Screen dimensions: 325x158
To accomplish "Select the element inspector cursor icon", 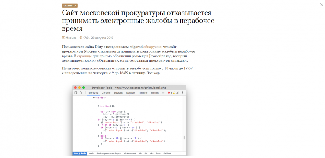I will tap(76, 93).
